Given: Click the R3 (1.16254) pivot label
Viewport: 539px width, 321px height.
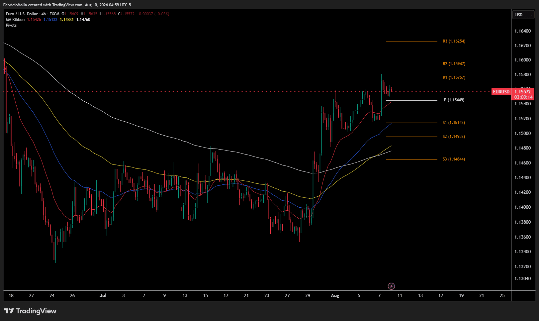Looking at the screenshot, I should tap(454, 41).
